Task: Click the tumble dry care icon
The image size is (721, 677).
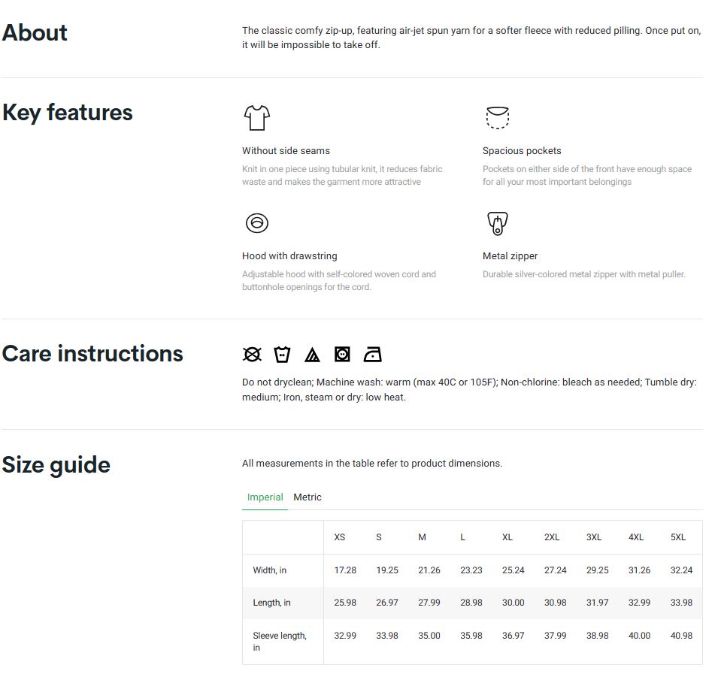Action: pyautogui.click(x=342, y=355)
